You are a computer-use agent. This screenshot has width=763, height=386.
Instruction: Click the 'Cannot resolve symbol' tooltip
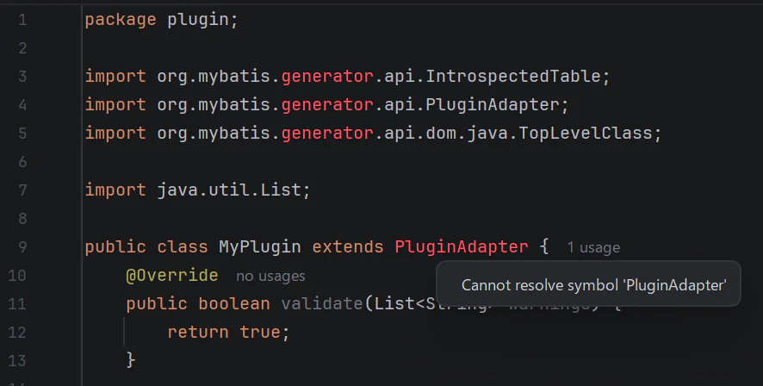pyautogui.click(x=589, y=283)
